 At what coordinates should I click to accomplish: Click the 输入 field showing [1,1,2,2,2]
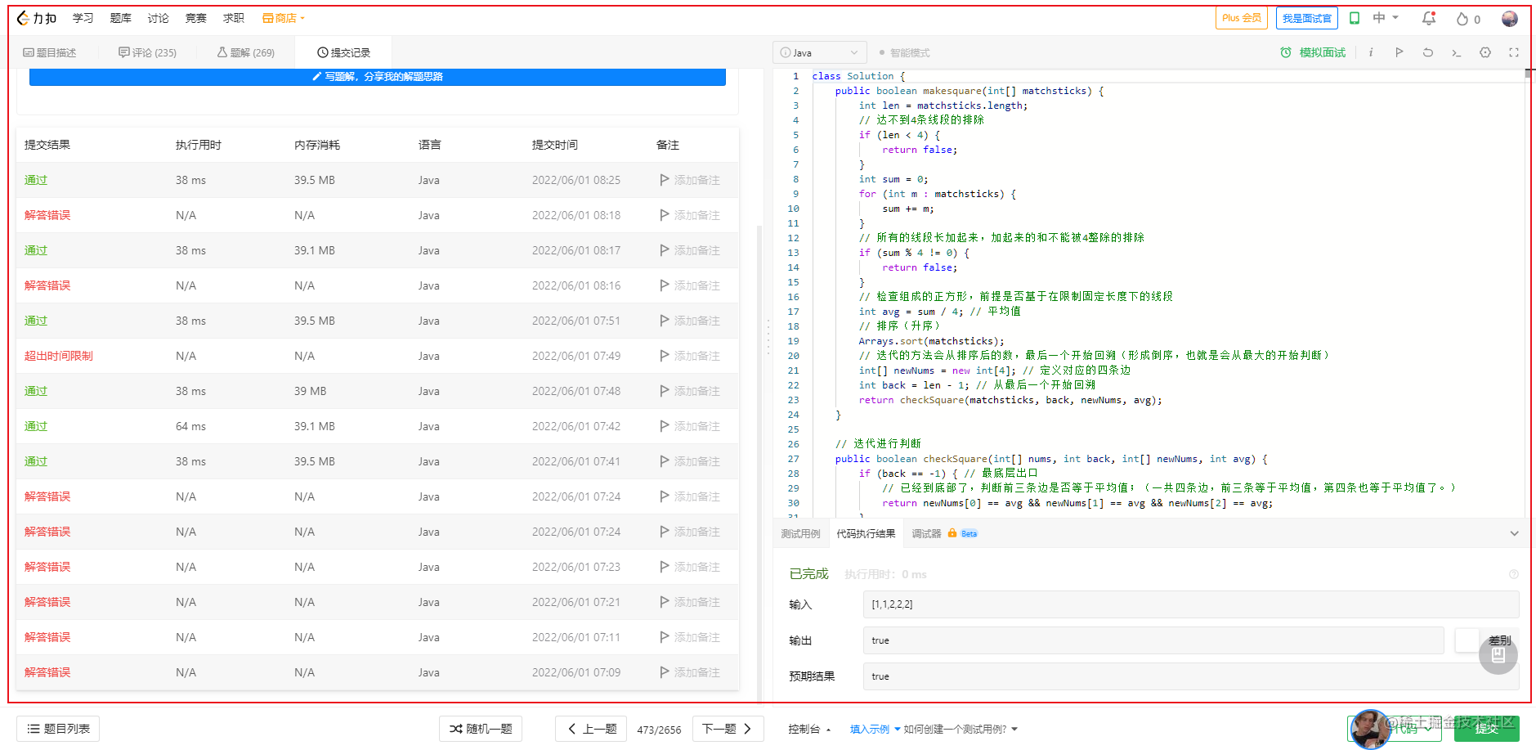[1191, 604]
